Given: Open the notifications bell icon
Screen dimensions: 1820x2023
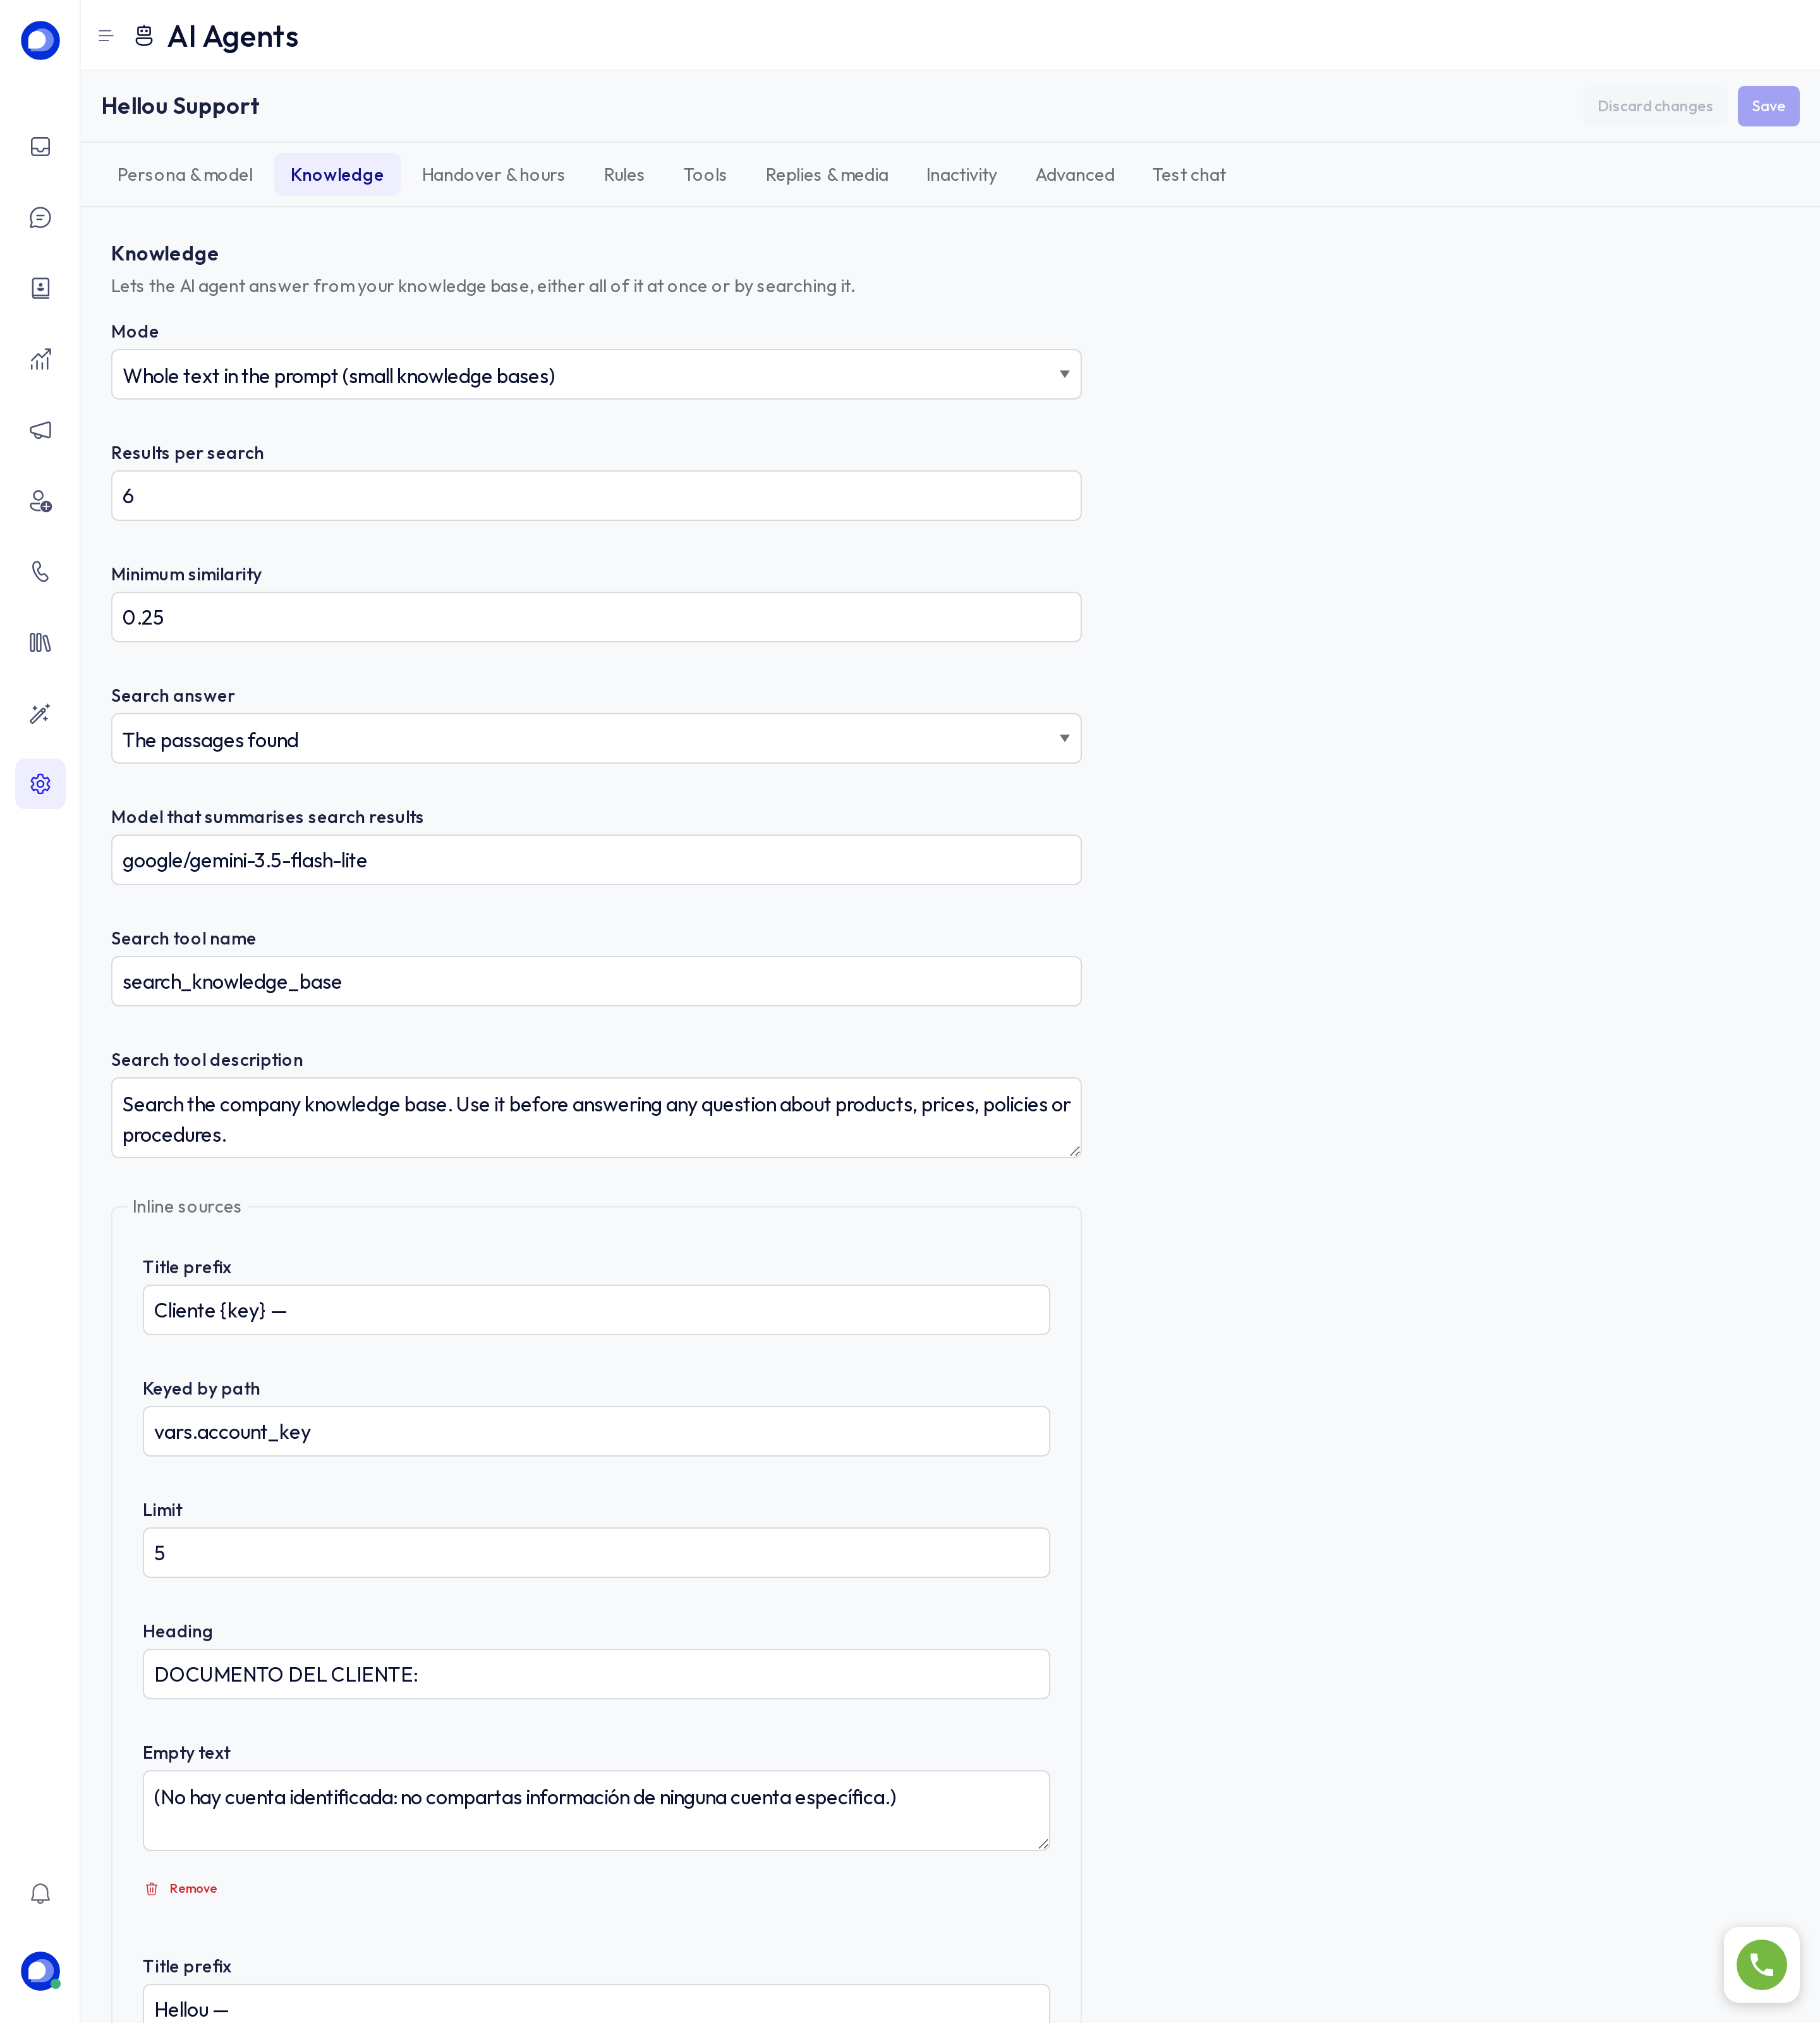Looking at the screenshot, I should click(40, 1893).
